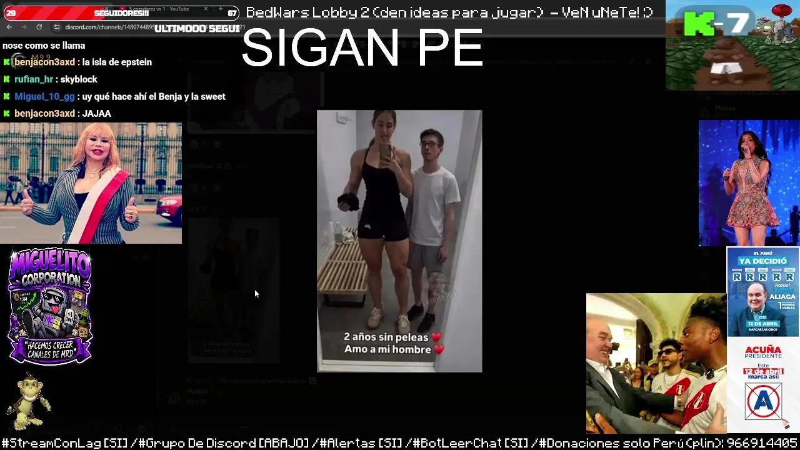Click username benjacon3axd on the 'JAJAA' message
This screenshot has height=450, width=800.
pyautogui.click(x=44, y=113)
